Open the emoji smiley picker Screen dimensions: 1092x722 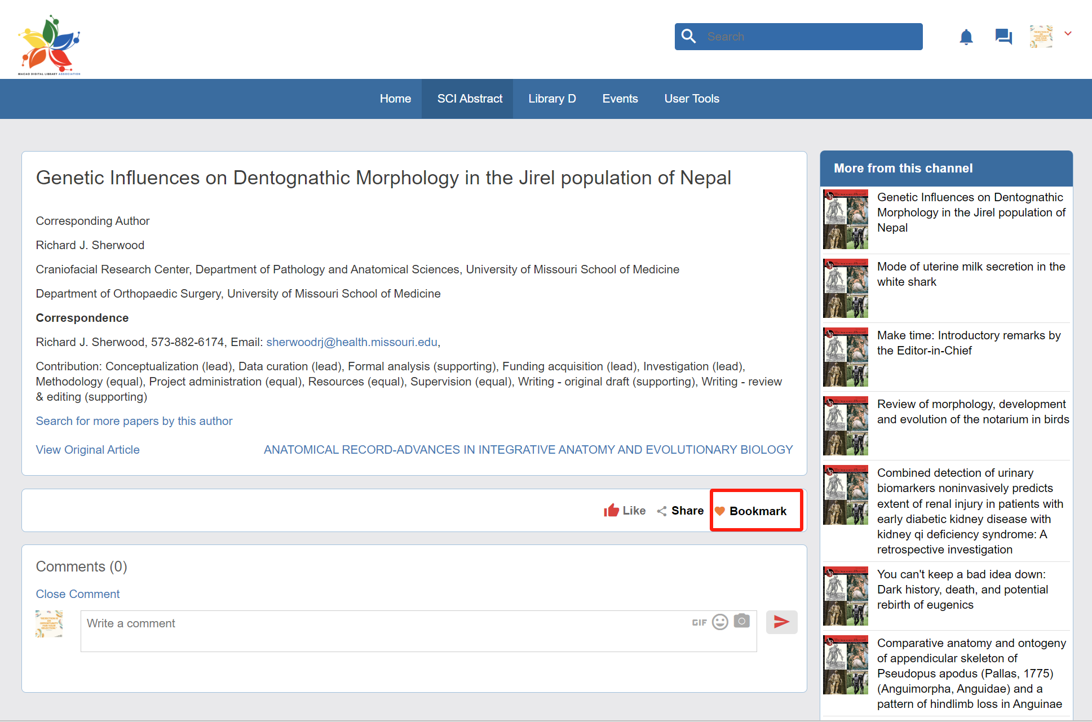pyautogui.click(x=720, y=622)
